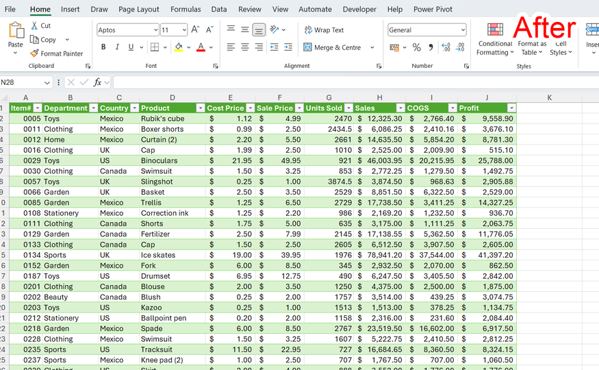Apply the red font colour A
This screenshot has height=370, width=599.
coord(201,47)
